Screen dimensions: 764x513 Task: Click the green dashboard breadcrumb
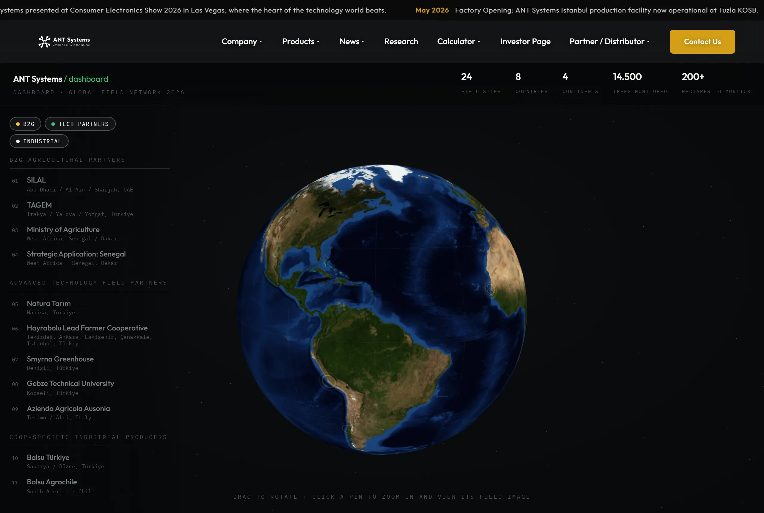click(88, 79)
